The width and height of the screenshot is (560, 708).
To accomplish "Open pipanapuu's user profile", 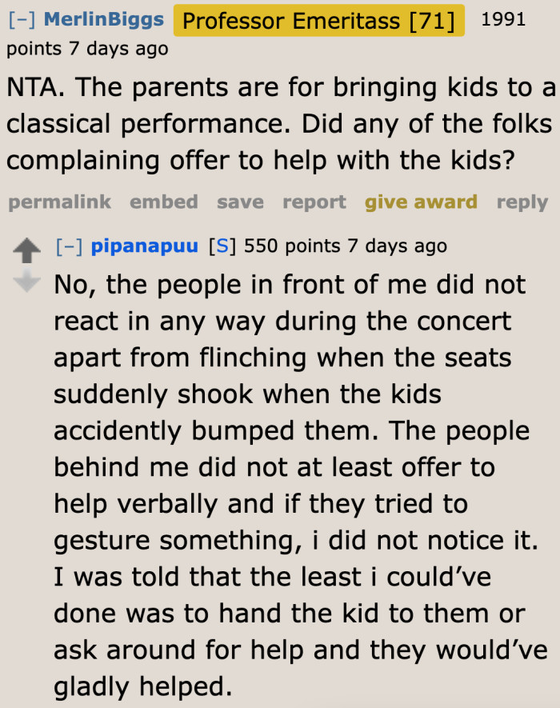I will [x=145, y=246].
